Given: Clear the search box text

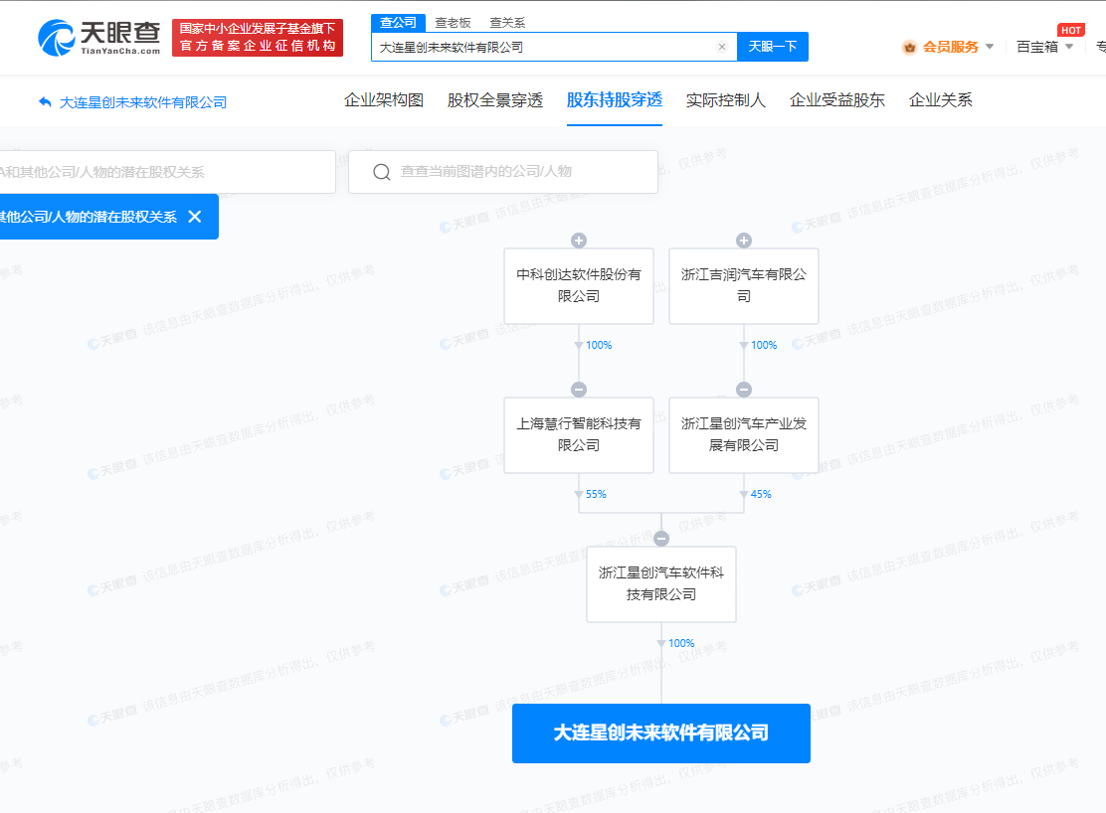Looking at the screenshot, I should [721, 47].
